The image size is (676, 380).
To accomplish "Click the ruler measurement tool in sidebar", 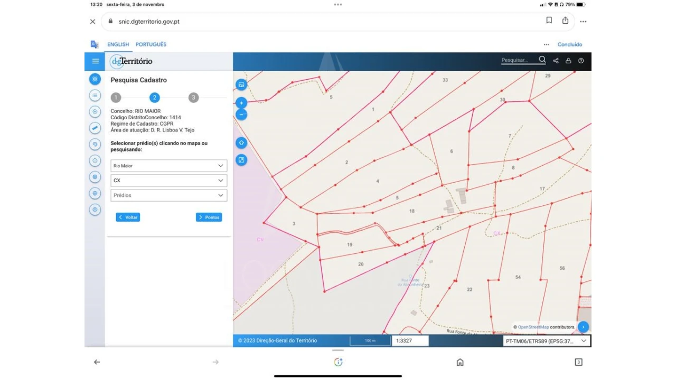I will click(95, 128).
